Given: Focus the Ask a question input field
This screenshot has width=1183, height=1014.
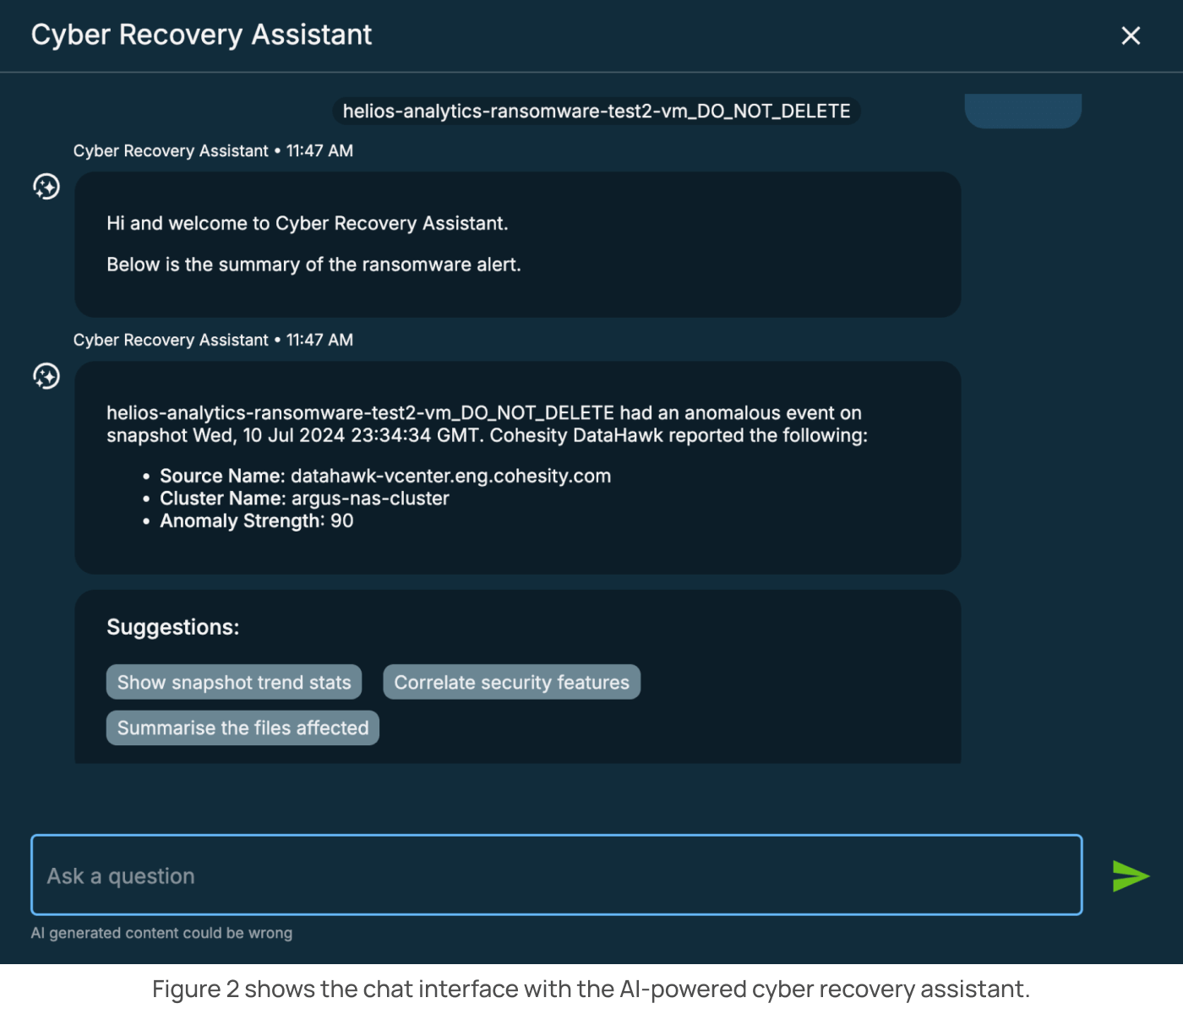Looking at the screenshot, I should click(556, 875).
